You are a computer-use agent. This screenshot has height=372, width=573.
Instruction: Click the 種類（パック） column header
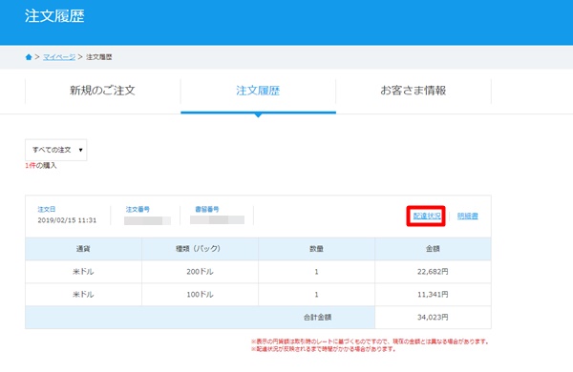(200, 249)
